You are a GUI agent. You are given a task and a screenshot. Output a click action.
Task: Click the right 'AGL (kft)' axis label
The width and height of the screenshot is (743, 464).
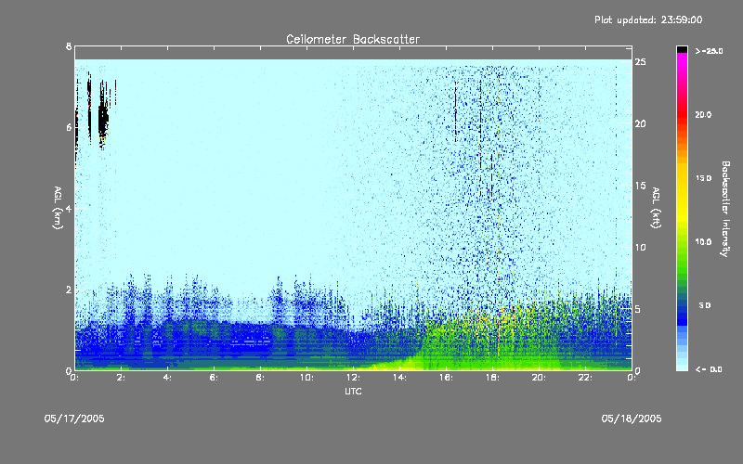(656, 208)
